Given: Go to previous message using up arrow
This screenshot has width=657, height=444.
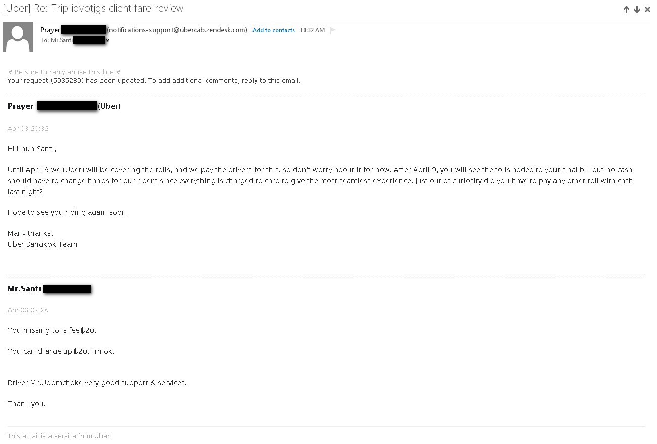Looking at the screenshot, I should pos(626,9).
